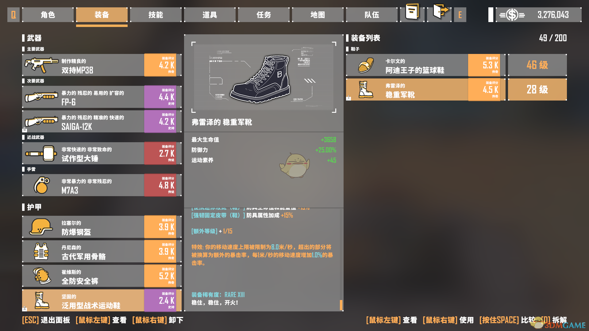Image resolution: width=589 pixels, height=331 pixels.
Task: Select the FP-6 shotgun icon
Action: click(x=41, y=97)
